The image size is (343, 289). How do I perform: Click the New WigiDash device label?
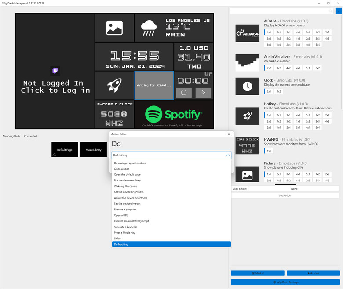coord(11,136)
